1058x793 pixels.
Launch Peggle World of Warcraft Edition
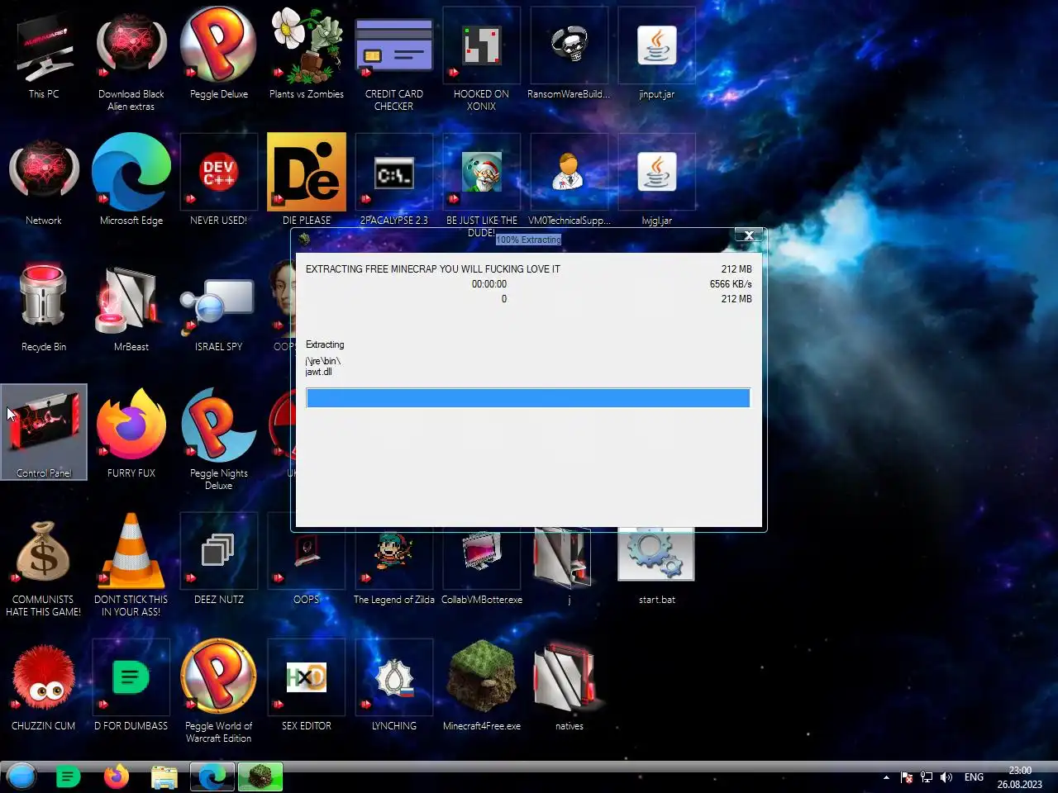pyautogui.click(x=219, y=692)
